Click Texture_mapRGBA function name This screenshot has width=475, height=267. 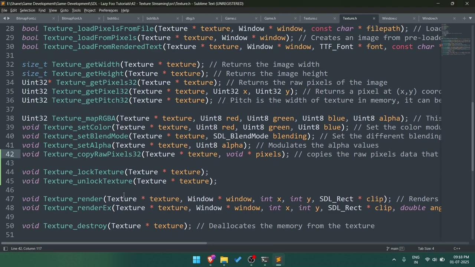83,118
